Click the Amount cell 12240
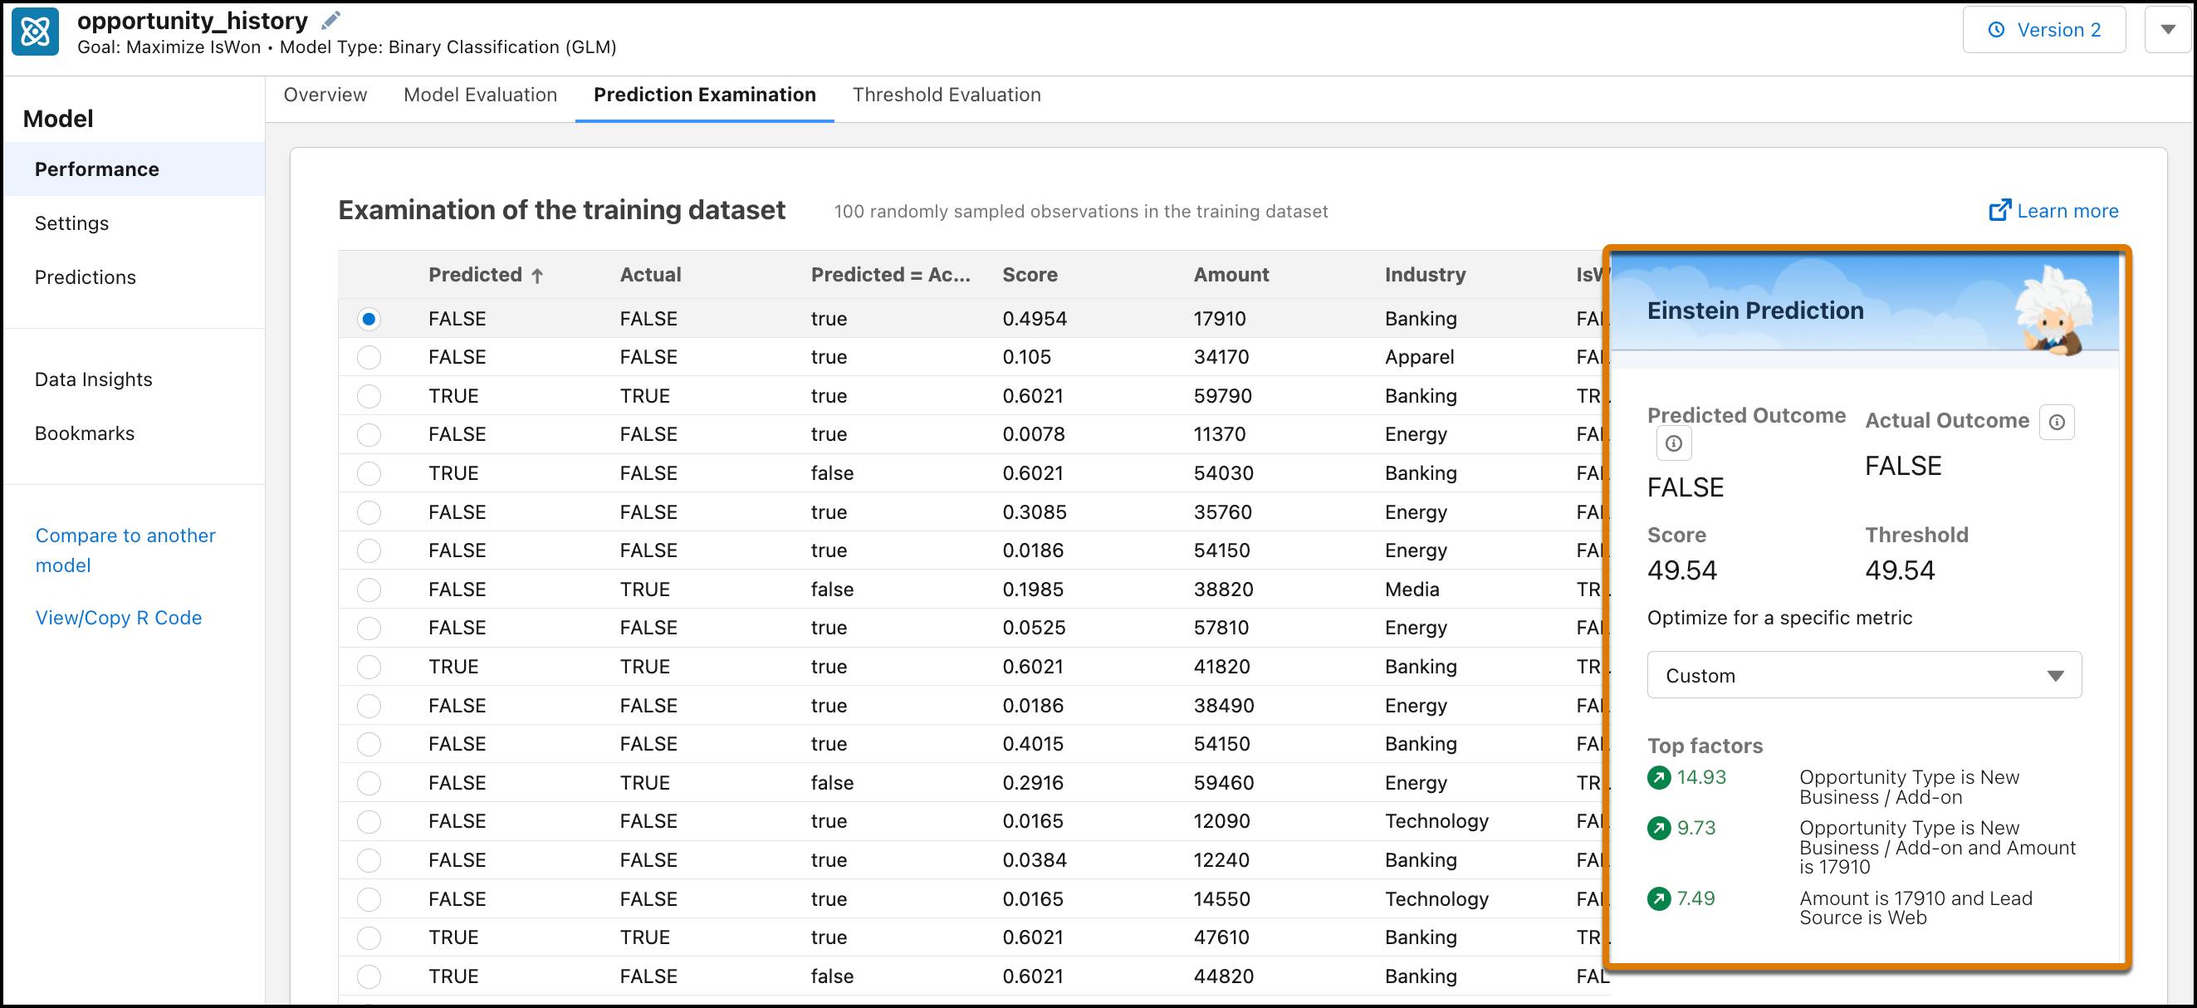 click(x=1221, y=860)
